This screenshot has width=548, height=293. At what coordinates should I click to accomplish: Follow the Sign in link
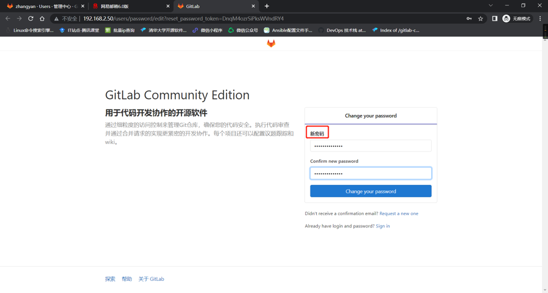(382, 226)
